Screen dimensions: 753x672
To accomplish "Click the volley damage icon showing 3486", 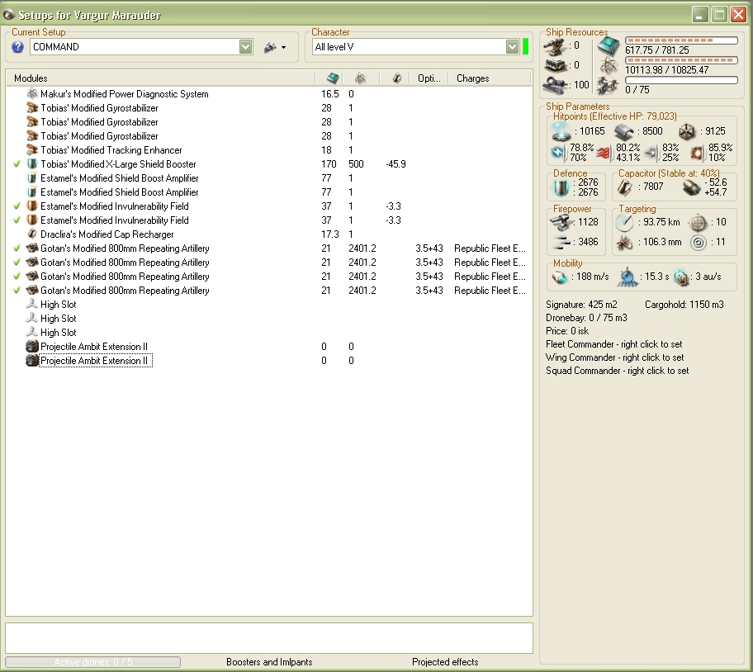I will pyautogui.click(x=561, y=242).
